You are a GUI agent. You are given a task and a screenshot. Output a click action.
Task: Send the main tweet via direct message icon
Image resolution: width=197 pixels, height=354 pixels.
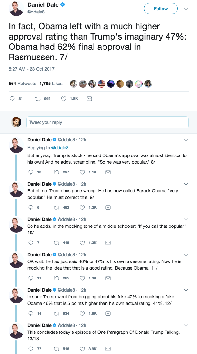click(89, 99)
